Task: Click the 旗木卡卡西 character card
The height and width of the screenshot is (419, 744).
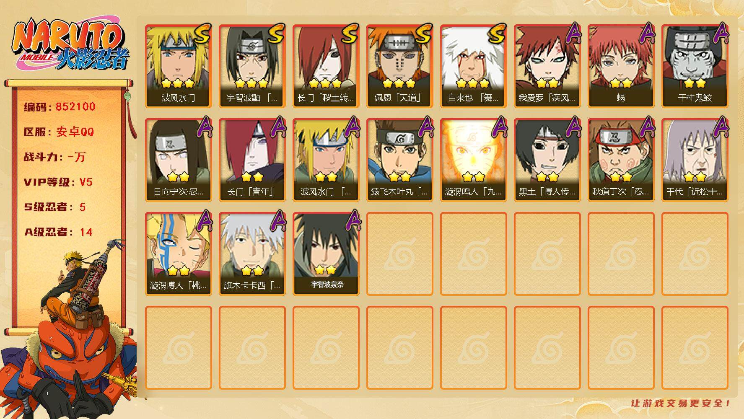Action: [252, 253]
